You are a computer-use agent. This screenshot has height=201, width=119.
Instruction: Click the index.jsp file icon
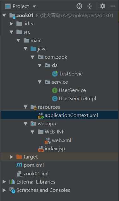click(x=41, y=149)
